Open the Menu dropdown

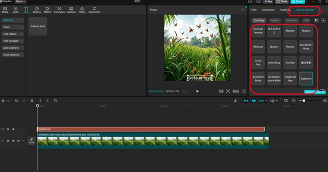(x=20, y=2)
